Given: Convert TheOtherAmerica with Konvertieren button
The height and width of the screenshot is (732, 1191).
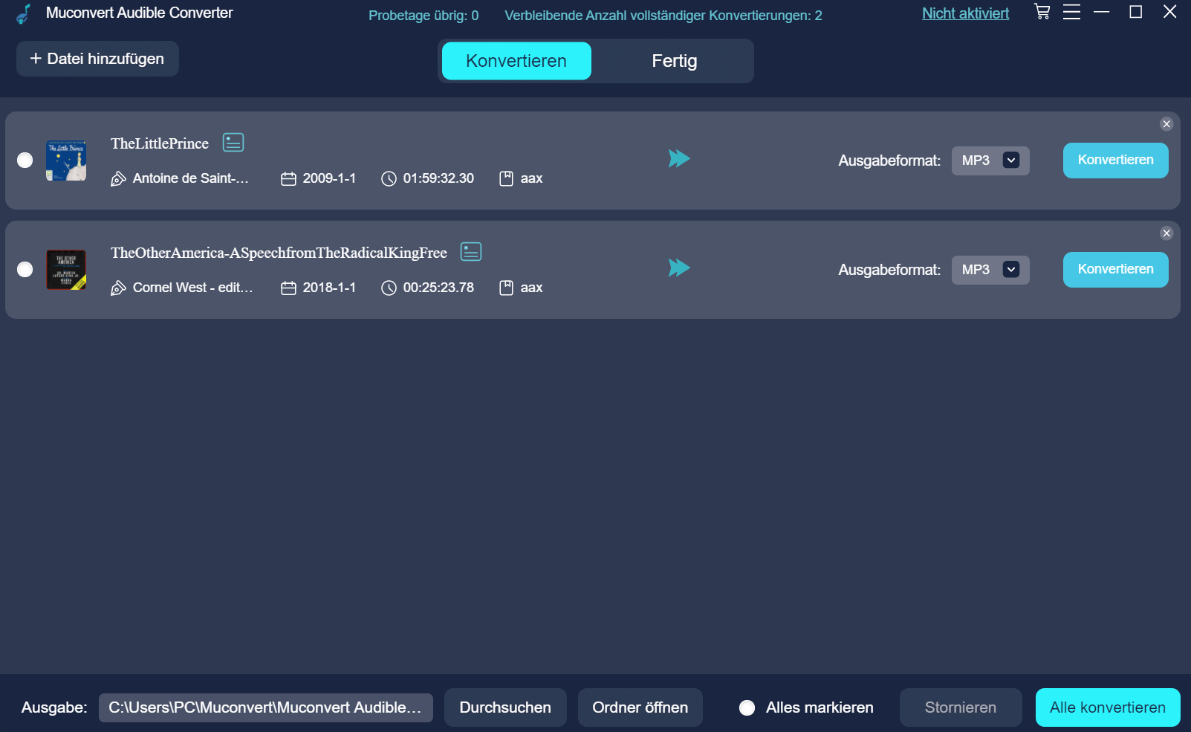Looking at the screenshot, I should (x=1115, y=270).
